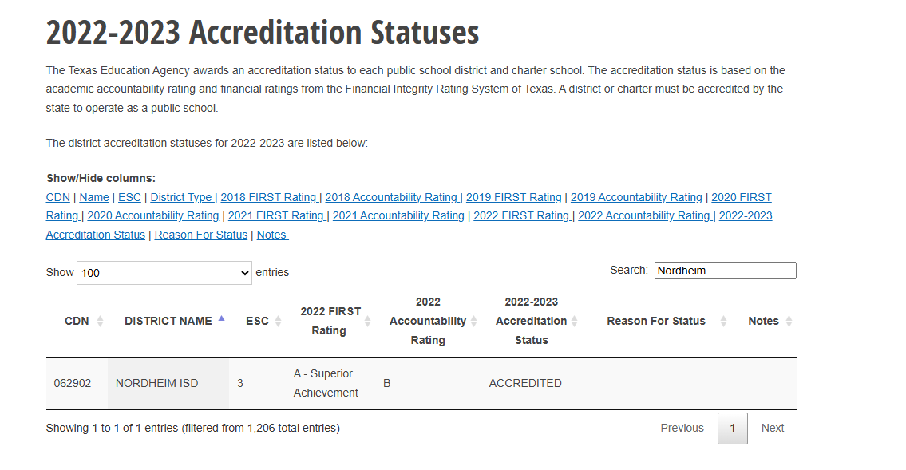Toggle 2021 Accountability Rating column link
The image size is (906, 470).
tap(398, 215)
